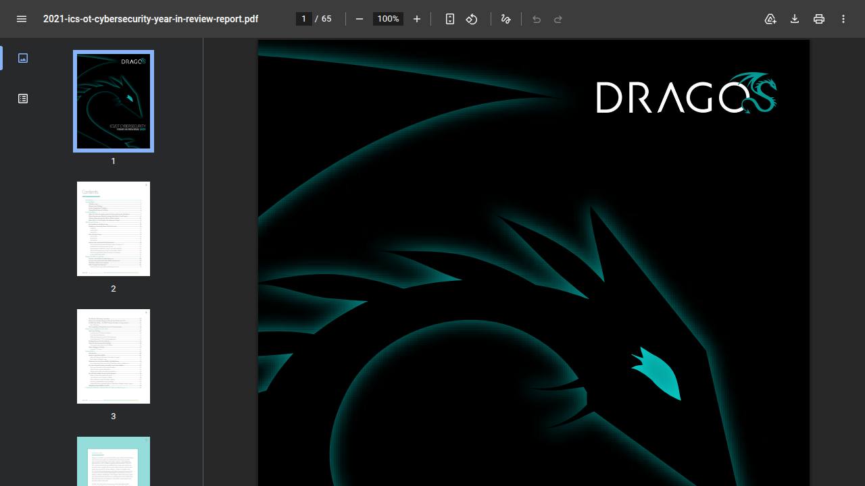Click the Dragos logo on cover page

[687, 93]
